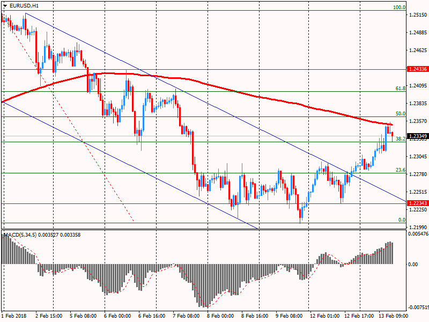Select the red 1.24336 price level tag

click(x=418, y=69)
